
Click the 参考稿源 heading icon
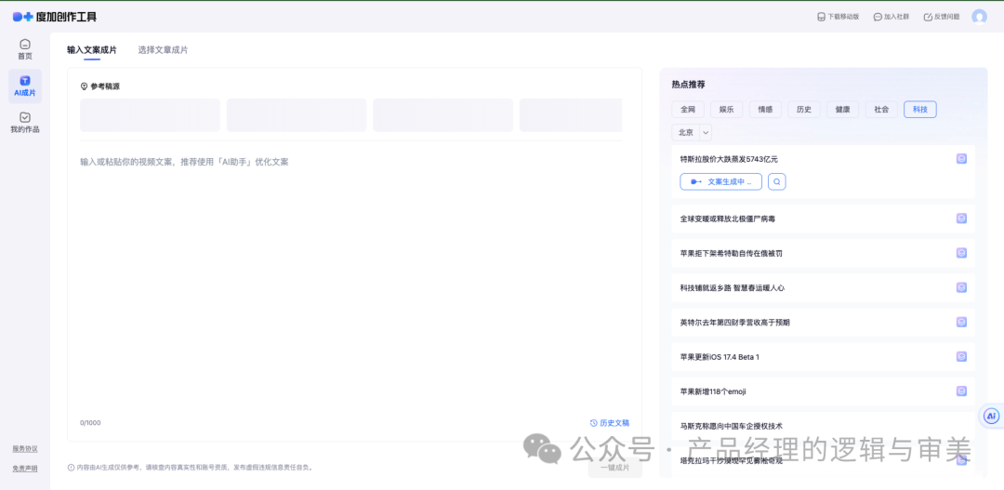pyautogui.click(x=84, y=86)
